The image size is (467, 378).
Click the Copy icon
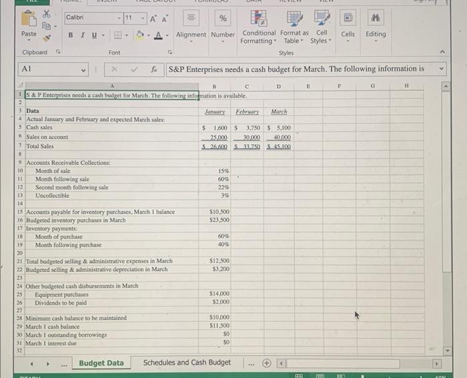point(47,26)
